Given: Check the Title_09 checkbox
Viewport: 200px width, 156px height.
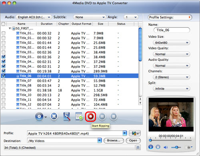Looking at the screenshot, I should click(4, 90).
